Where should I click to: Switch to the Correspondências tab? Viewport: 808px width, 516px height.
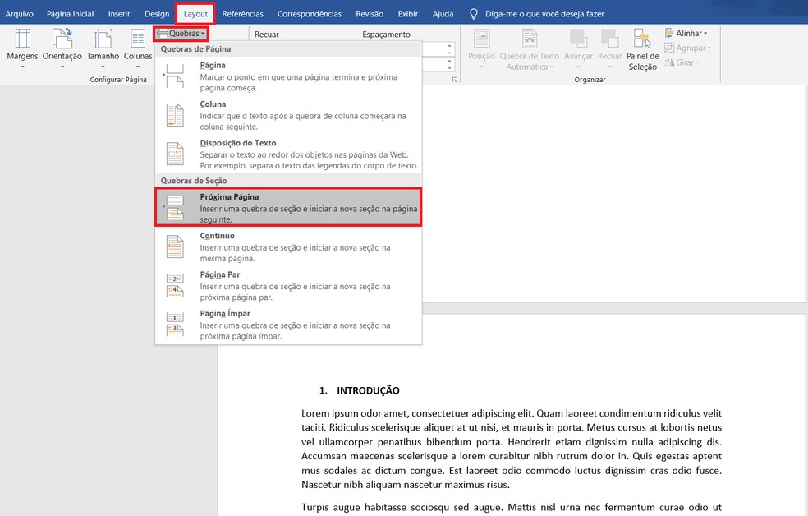pos(310,14)
